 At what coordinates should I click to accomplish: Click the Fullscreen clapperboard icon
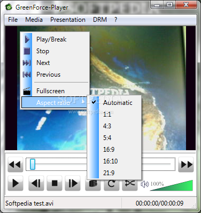pyautogui.click(x=27, y=91)
